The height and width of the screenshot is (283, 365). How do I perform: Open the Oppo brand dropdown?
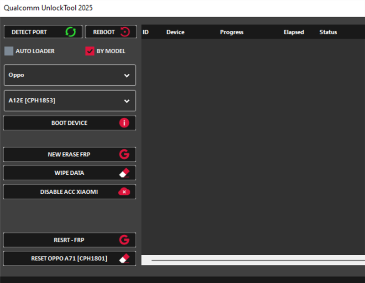[x=69, y=75]
